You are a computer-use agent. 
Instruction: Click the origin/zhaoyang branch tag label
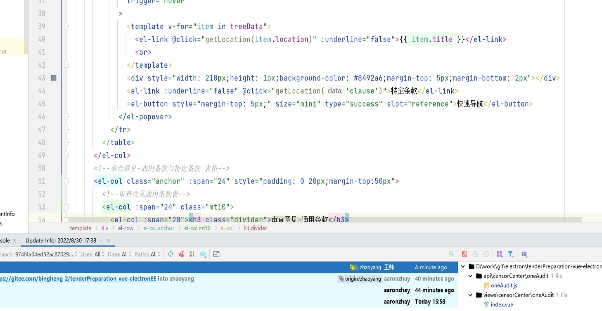[360, 279]
